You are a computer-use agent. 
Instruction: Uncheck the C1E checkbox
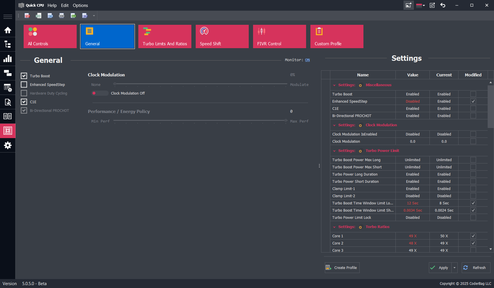[24, 102]
